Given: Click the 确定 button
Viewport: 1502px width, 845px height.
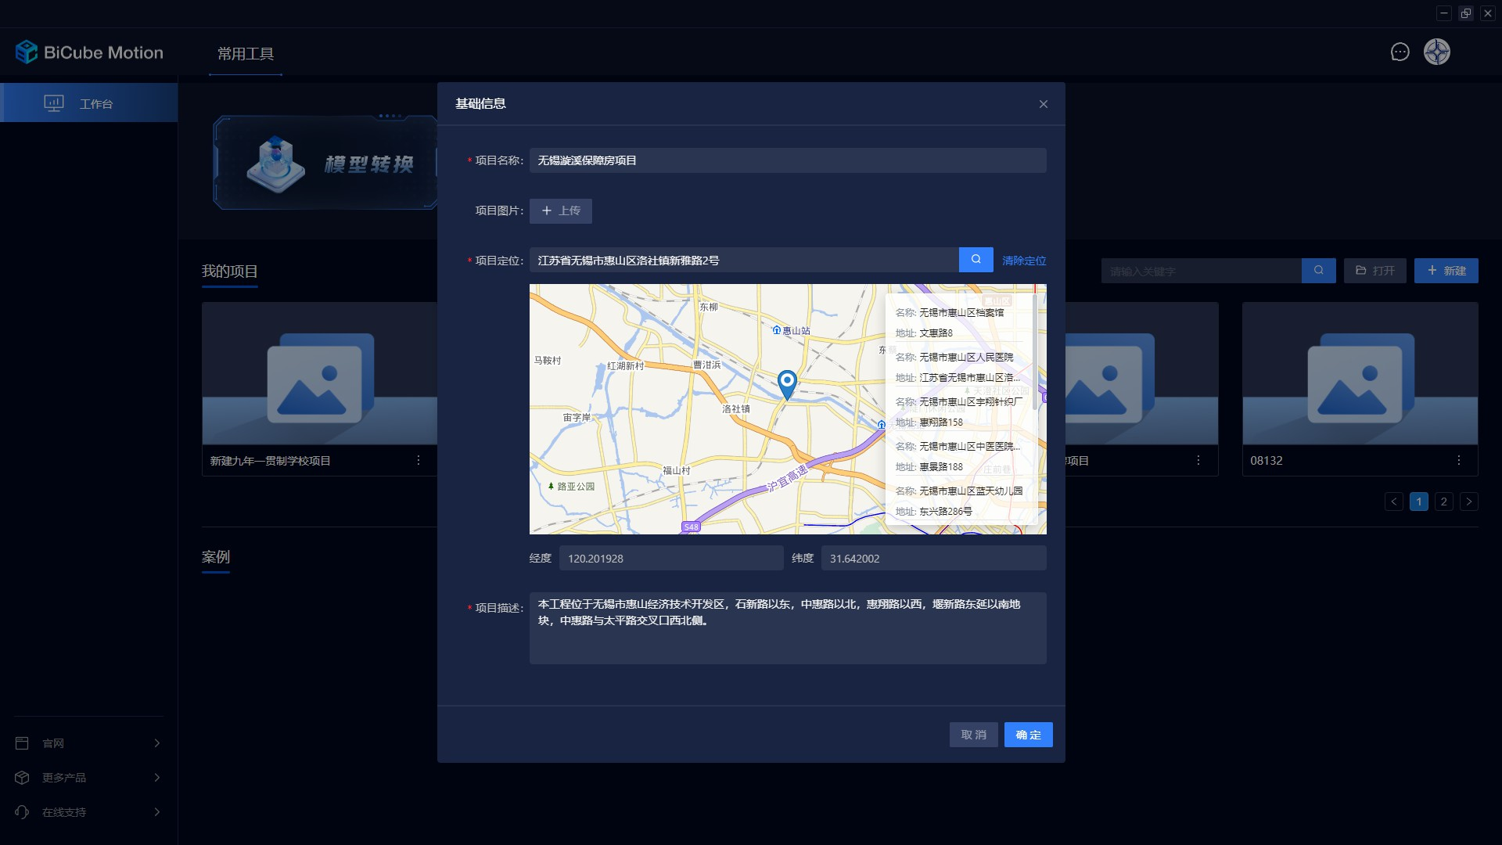Looking at the screenshot, I should pyautogui.click(x=1028, y=735).
